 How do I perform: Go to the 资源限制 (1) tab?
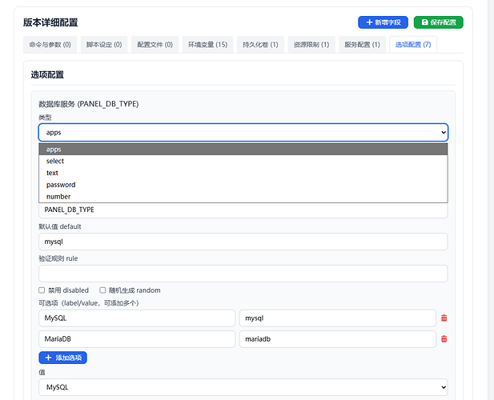311,45
